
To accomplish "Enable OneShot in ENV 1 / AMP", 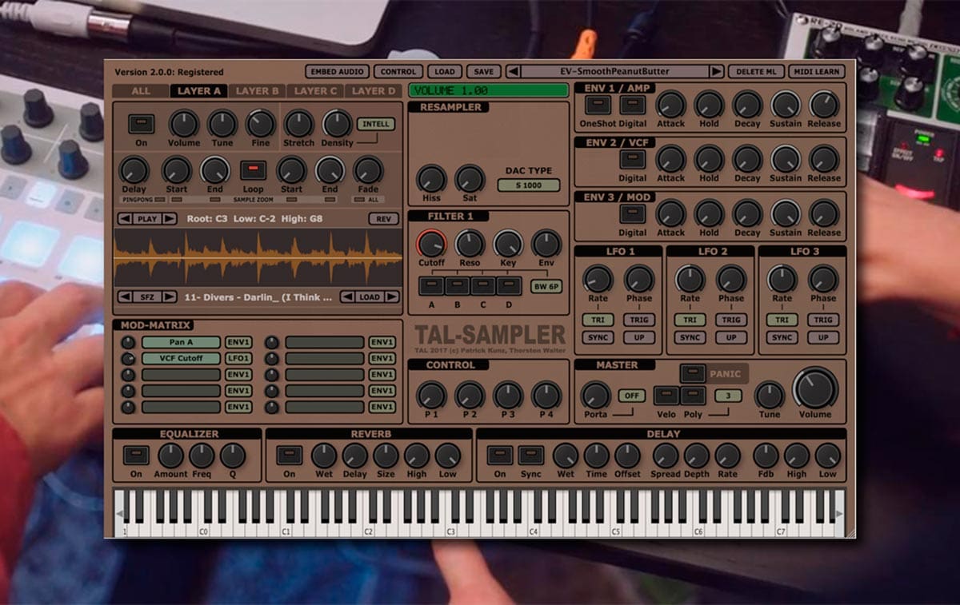I will [597, 105].
